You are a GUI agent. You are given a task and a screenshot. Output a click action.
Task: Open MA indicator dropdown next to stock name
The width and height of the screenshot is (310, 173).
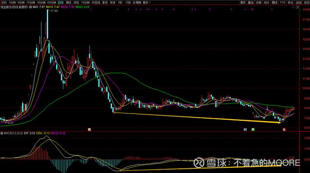(x=30, y=7)
